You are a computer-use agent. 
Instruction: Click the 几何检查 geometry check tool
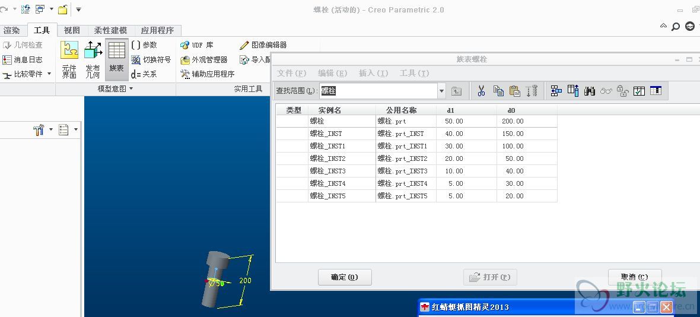coord(23,45)
